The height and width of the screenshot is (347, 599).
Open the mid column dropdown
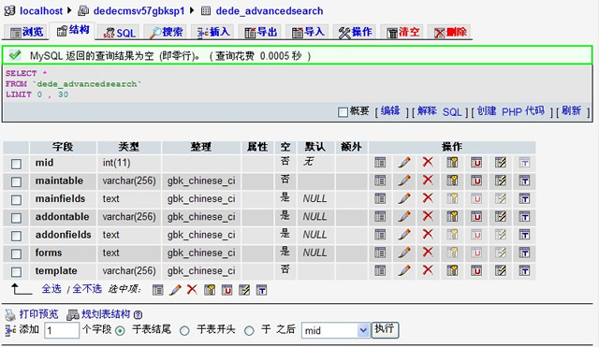coord(336,330)
